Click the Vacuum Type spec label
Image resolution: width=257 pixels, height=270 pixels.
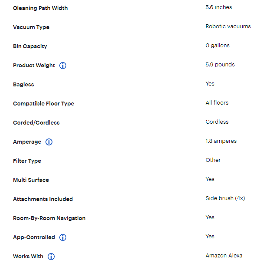pos(31,27)
